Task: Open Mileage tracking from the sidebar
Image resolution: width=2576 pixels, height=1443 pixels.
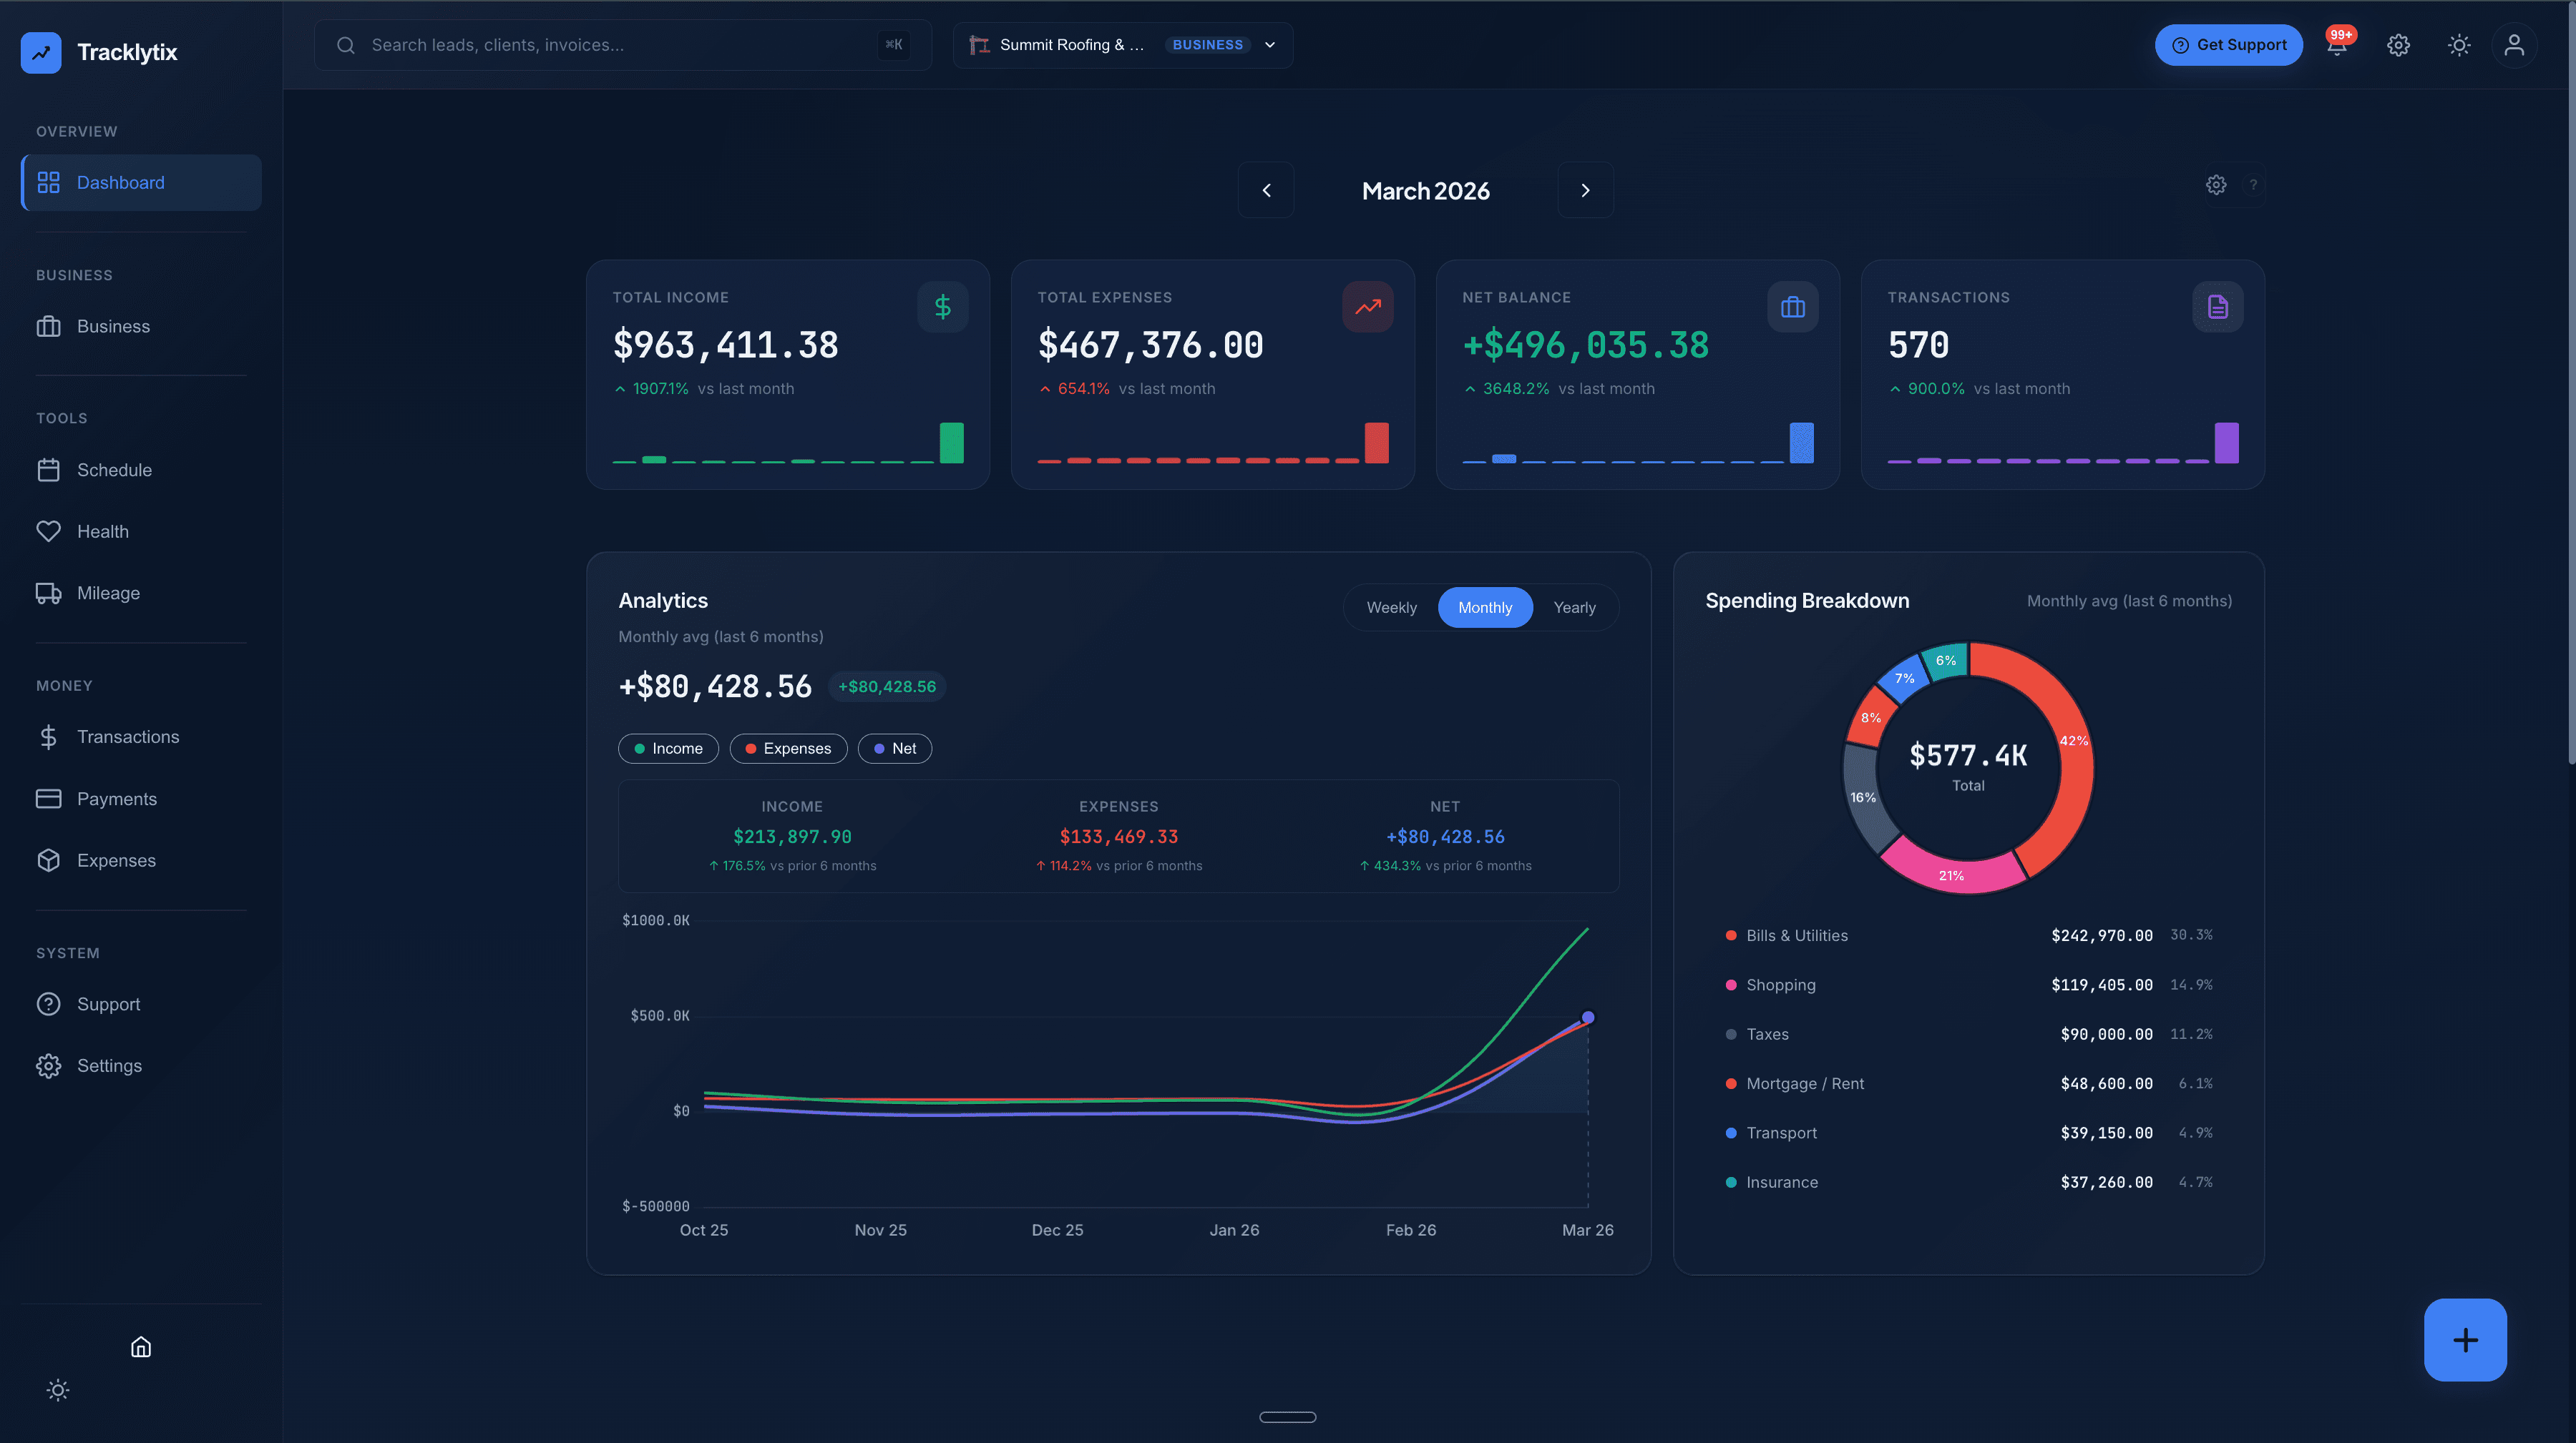Action: coord(107,593)
